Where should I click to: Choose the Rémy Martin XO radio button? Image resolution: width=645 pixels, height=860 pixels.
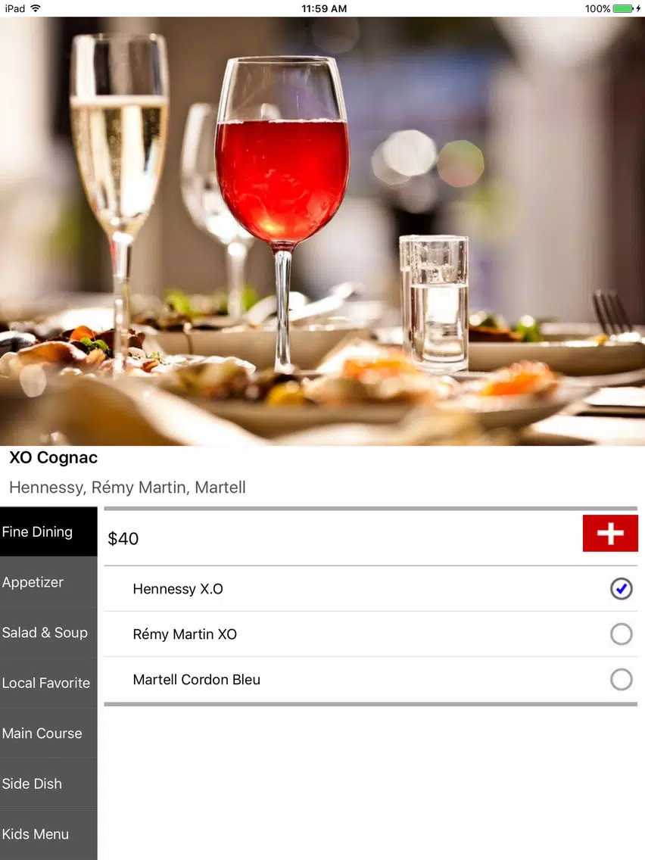coord(621,634)
